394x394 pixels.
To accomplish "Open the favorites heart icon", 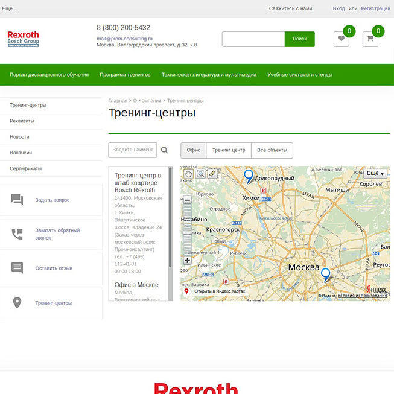I will pos(342,39).
